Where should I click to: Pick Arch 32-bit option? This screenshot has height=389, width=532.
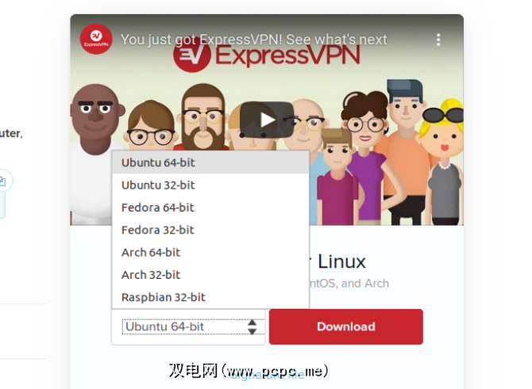point(210,275)
